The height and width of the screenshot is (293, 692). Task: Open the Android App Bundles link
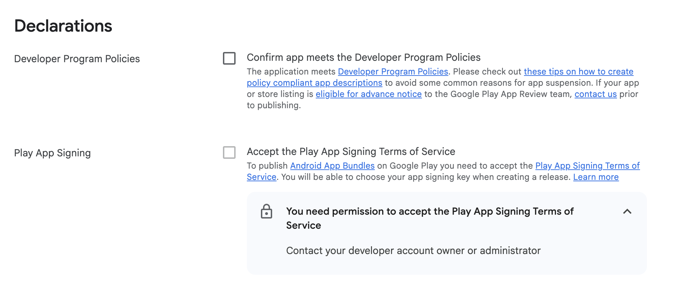click(x=332, y=166)
